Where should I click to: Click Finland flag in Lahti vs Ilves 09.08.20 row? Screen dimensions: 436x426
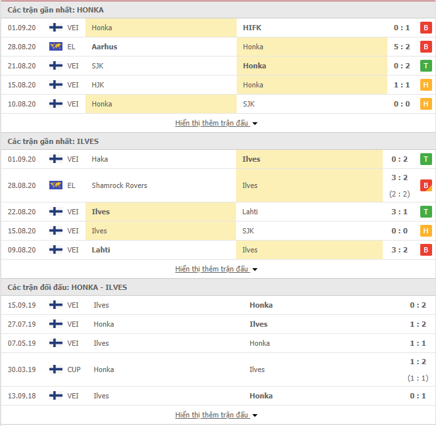56,250
